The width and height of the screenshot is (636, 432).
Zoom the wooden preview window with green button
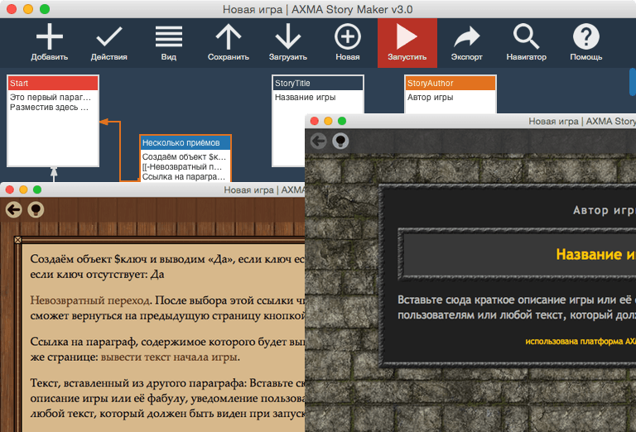tap(37, 190)
